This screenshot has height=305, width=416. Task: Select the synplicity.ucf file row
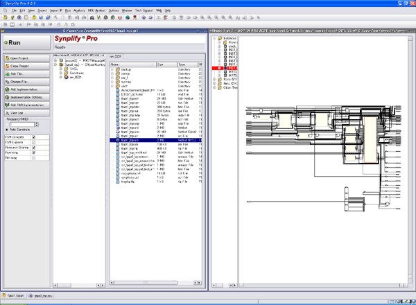pyautogui.click(x=156, y=177)
